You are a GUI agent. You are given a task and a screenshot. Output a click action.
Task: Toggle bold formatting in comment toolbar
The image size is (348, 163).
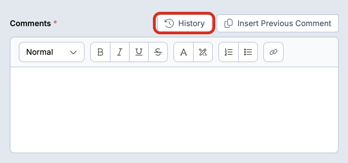click(x=100, y=52)
